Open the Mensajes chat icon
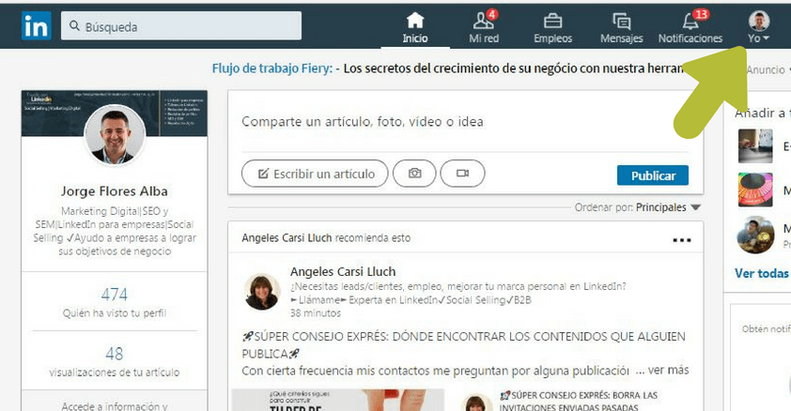The image size is (791, 411). (621, 21)
